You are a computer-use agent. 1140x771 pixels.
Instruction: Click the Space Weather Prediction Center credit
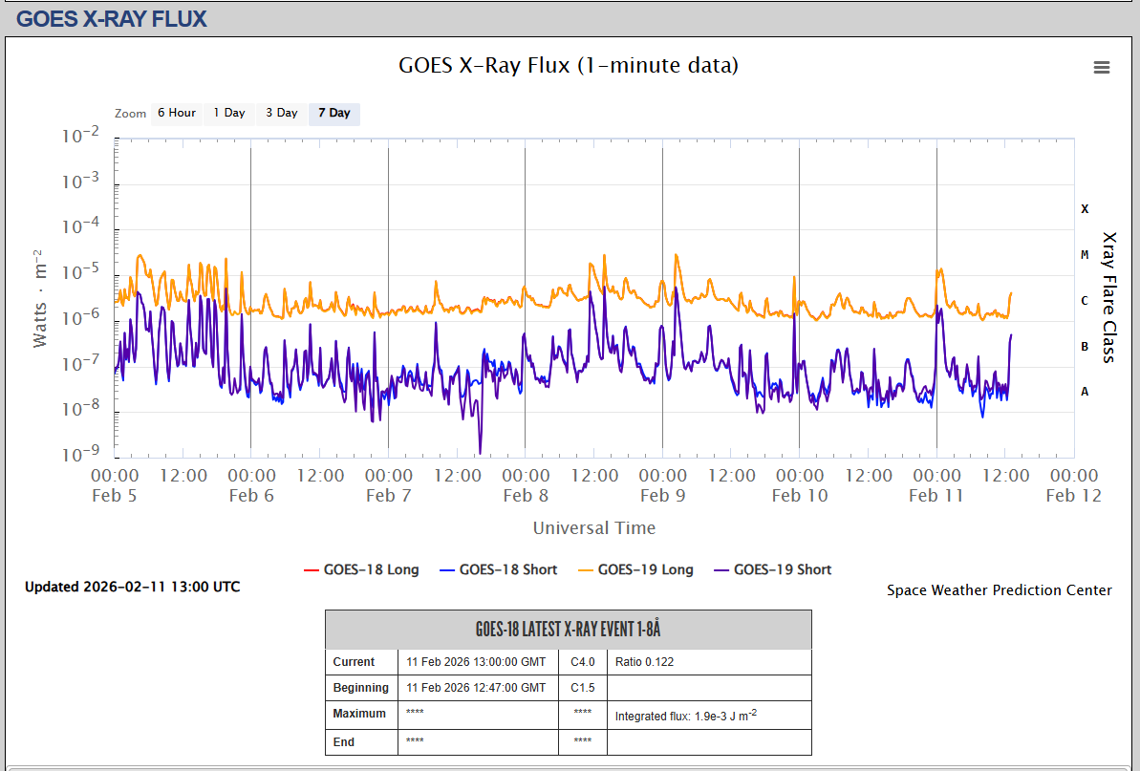(999, 590)
